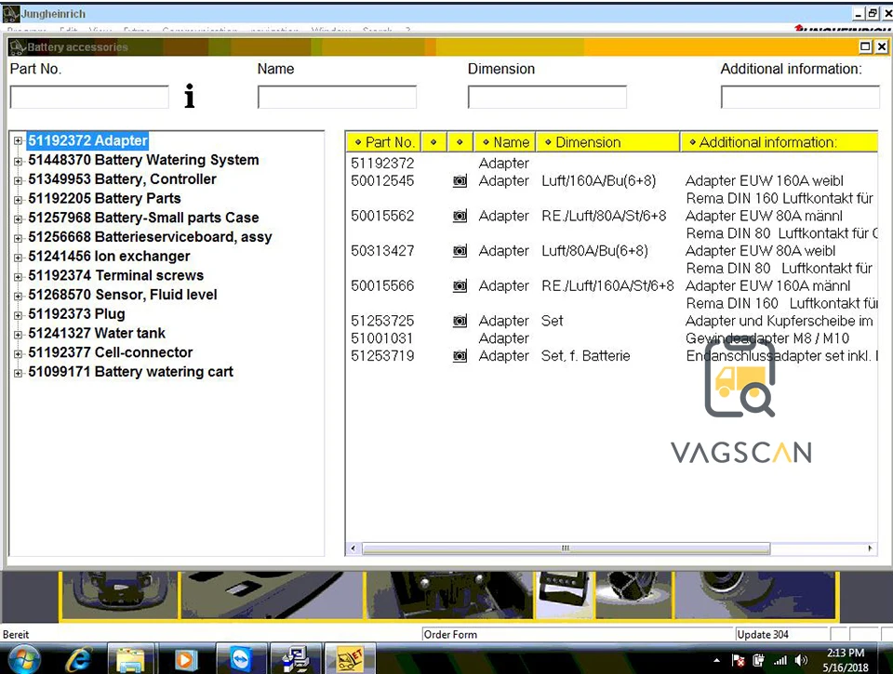Click the power plug tray icon
Viewport: 893px width, 674px height.
coord(759,660)
